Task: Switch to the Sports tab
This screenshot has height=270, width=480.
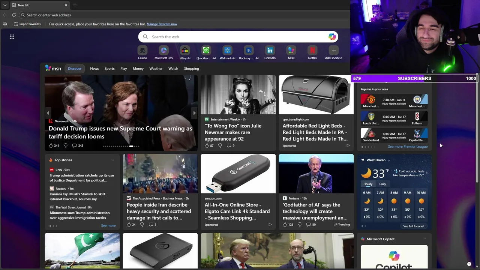Action: click(x=109, y=69)
